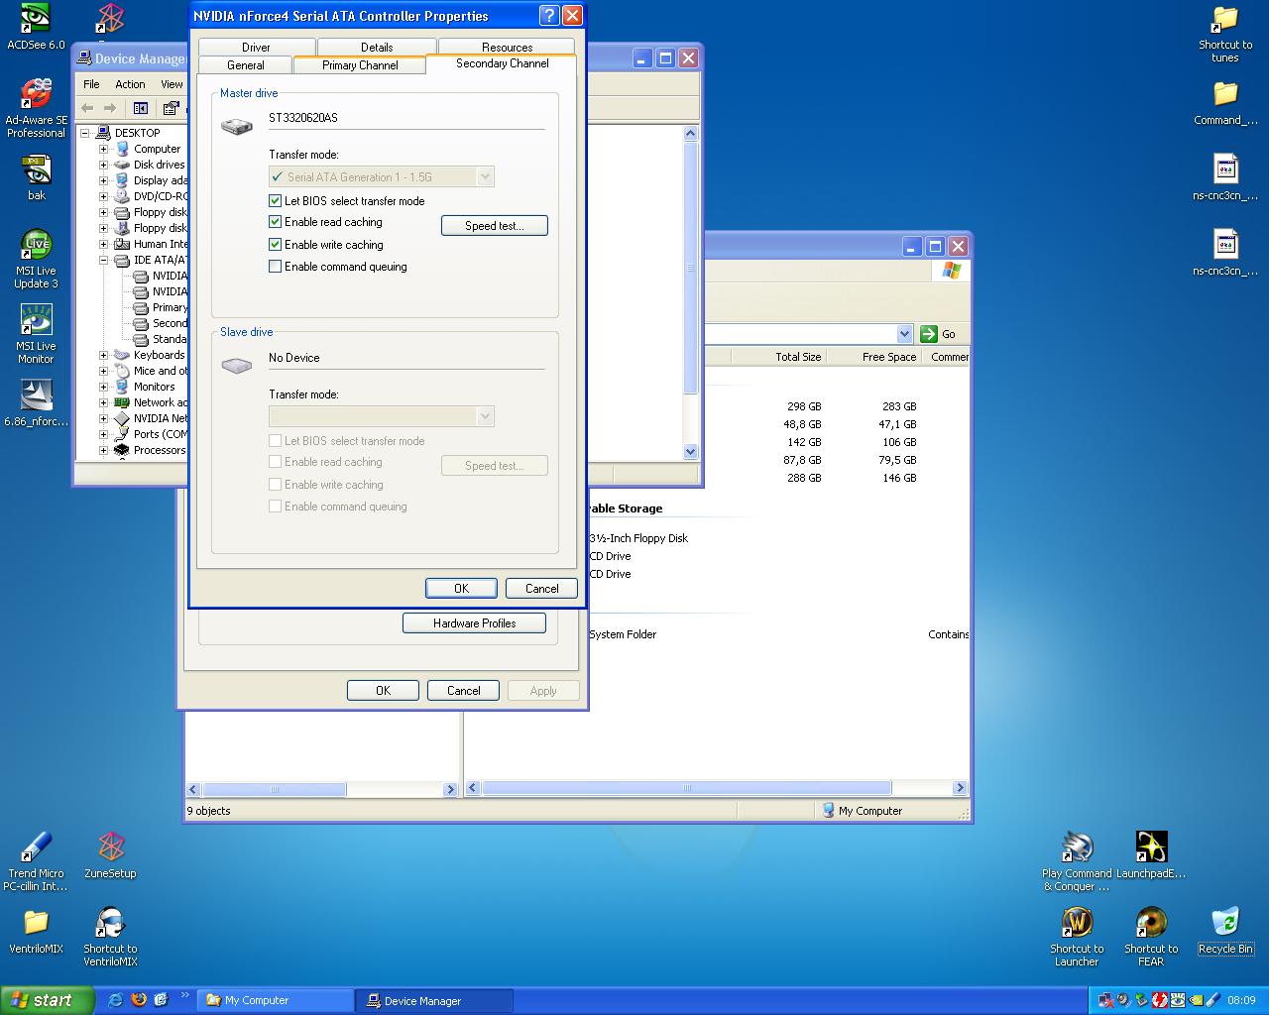Click the Back arrow in Device Manager toolbar
This screenshot has width=1269, height=1015.
(x=87, y=108)
